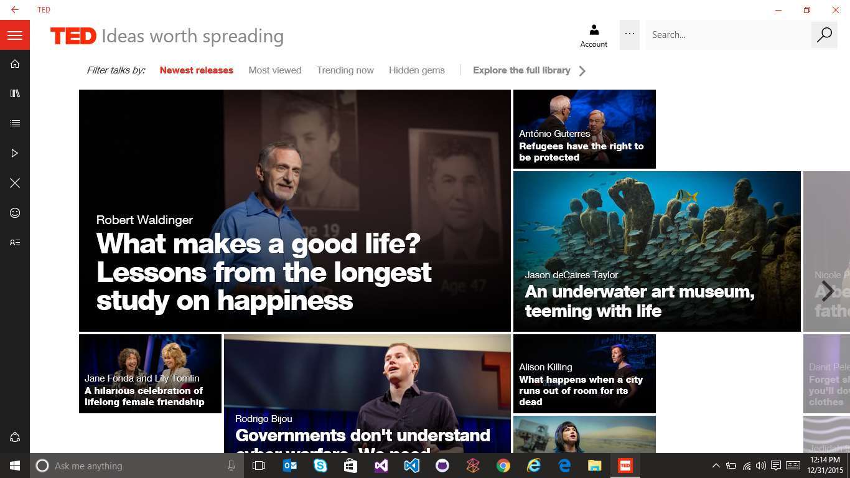Open the more options ellipsis menu

(x=630, y=35)
